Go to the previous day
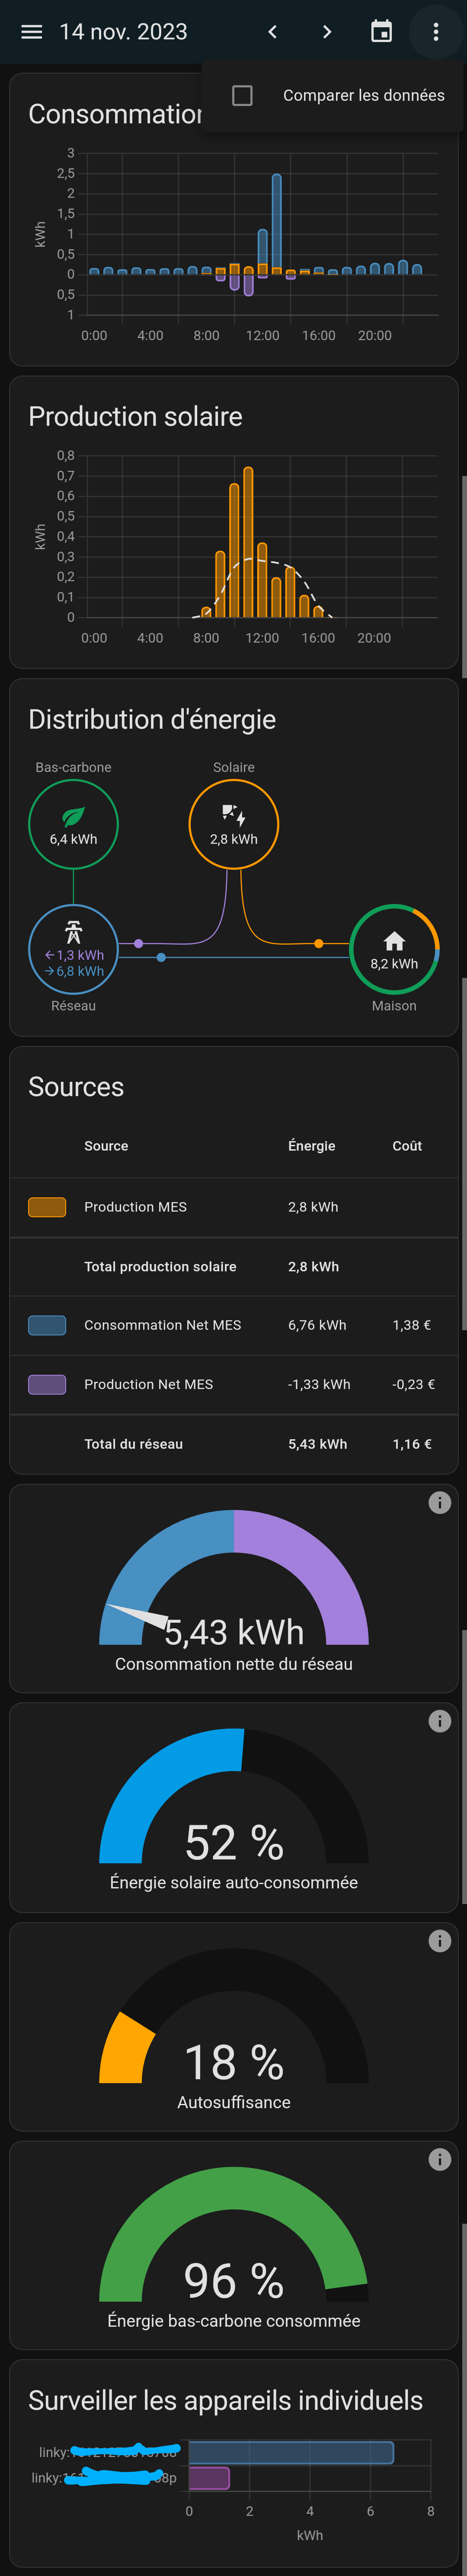Image resolution: width=467 pixels, height=2576 pixels. coord(272,32)
